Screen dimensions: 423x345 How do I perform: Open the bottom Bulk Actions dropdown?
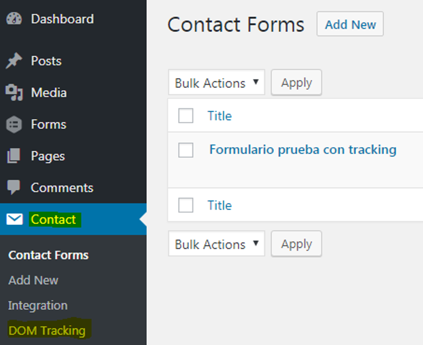(x=216, y=244)
